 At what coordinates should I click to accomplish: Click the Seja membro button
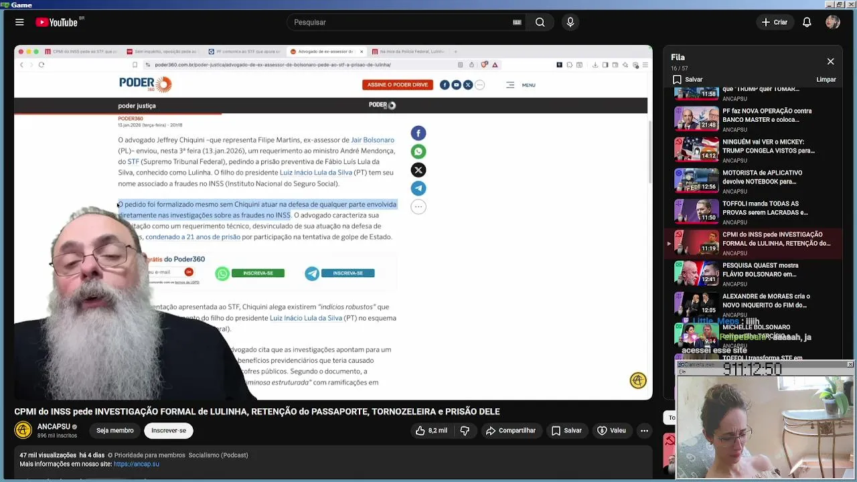(x=114, y=430)
